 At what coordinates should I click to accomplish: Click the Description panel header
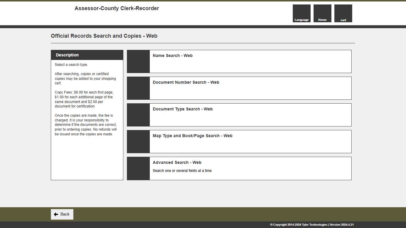(87, 55)
